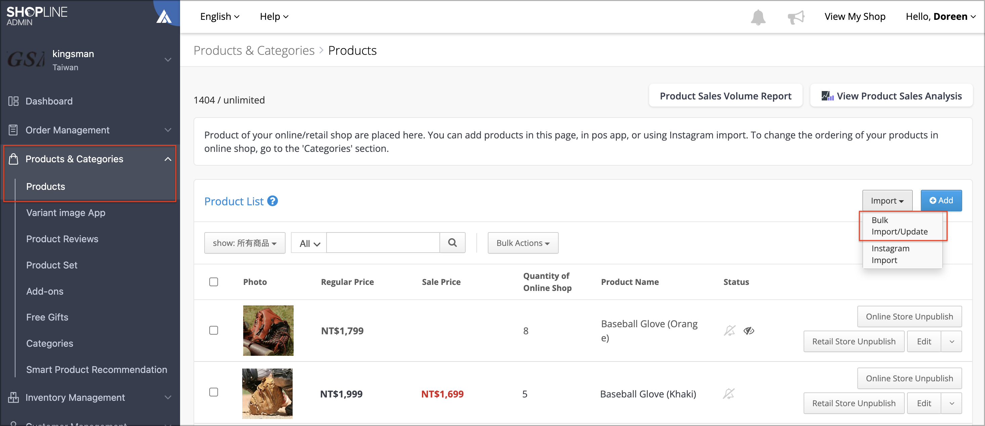Viewport: 985px width, 426px height.
Task: Click sales analysis chart icon
Action: pos(827,96)
